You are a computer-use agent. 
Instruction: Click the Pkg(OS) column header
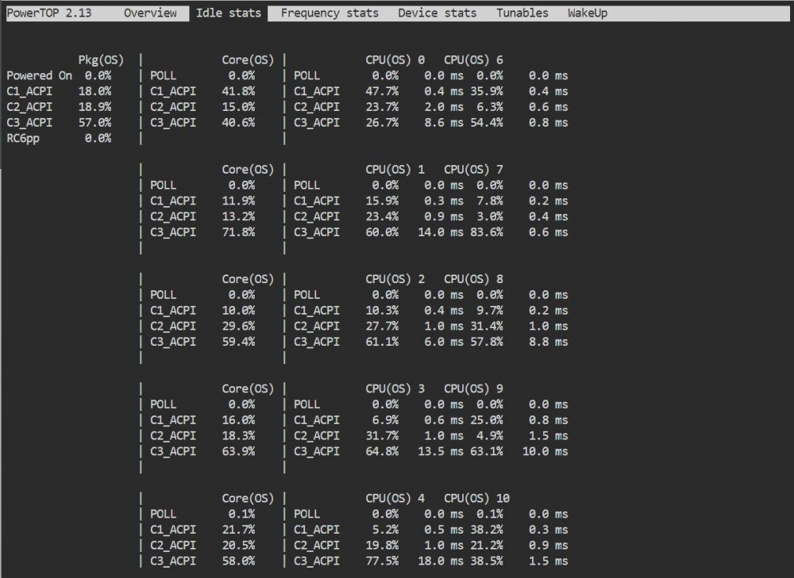point(101,60)
